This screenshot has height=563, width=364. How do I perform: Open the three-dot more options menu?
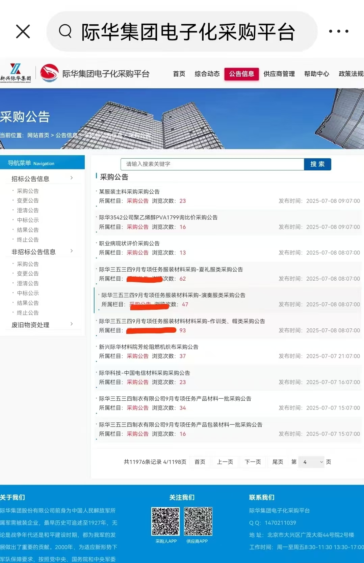coord(339,31)
